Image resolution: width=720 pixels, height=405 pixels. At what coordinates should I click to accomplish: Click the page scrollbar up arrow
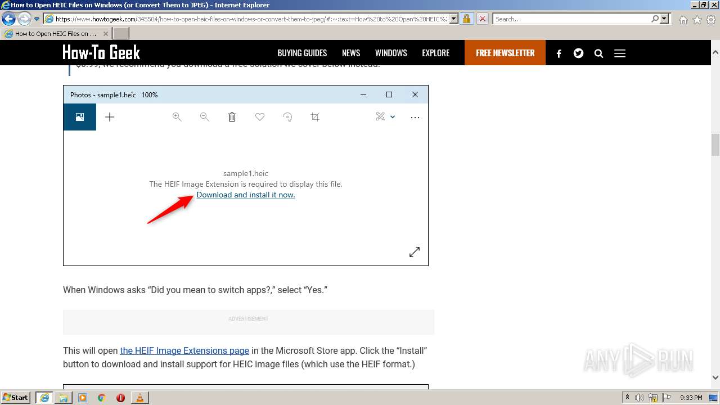715,52
